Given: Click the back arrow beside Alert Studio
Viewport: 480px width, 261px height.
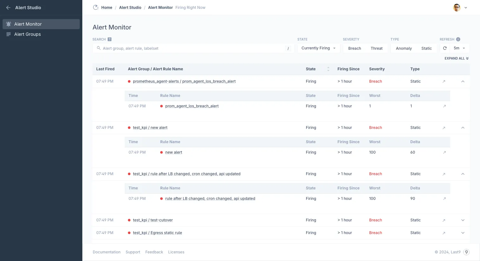Looking at the screenshot, I should click(8, 8).
